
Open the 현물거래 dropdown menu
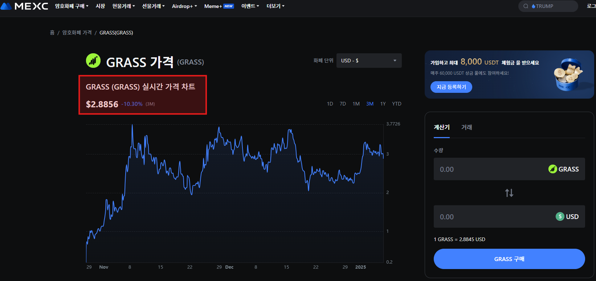123,6
